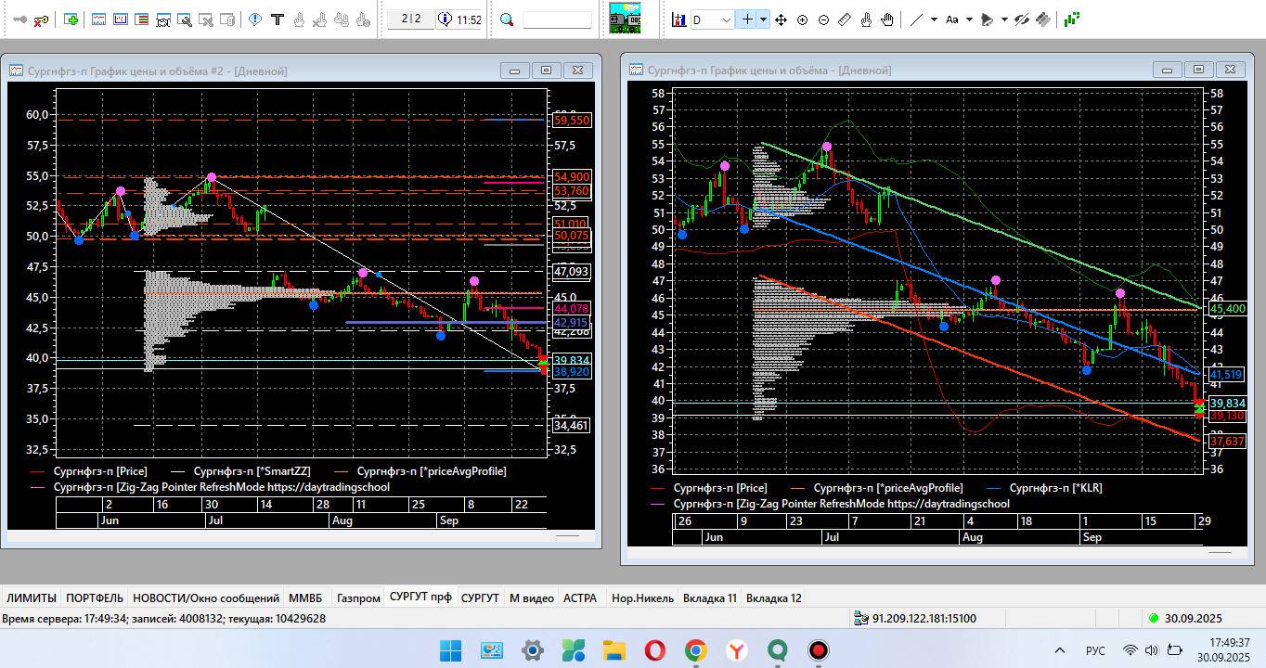This screenshot has height=668, width=1266.
Task: Click the zoom in magnifier tool
Action: coord(802,19)
